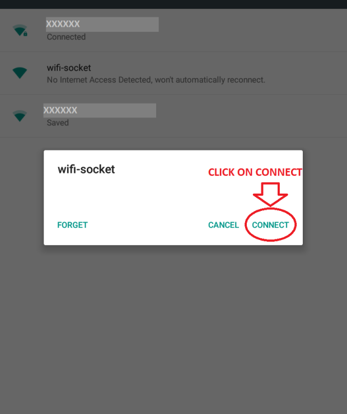This screenshot has width=347, height=414.
Task: Forget the wifi-socket network
Action: click(72, 225)
